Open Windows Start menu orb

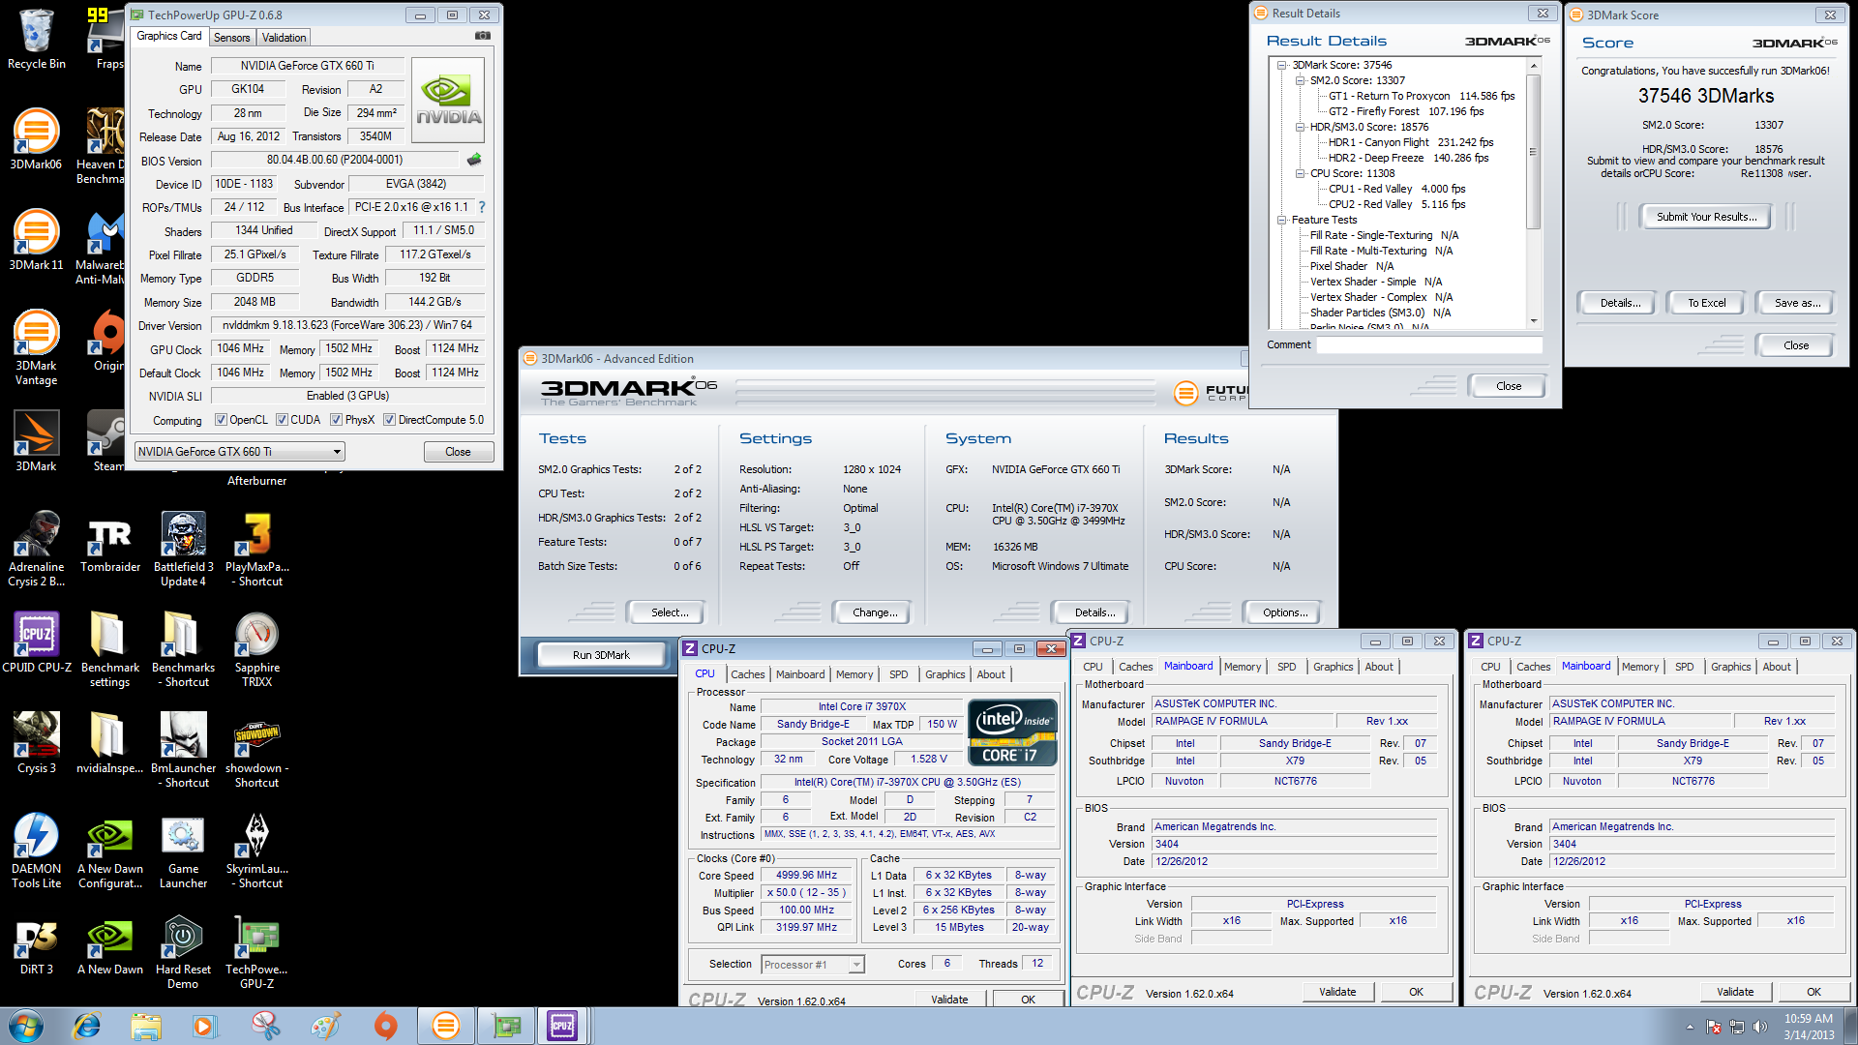(26, 1026)
